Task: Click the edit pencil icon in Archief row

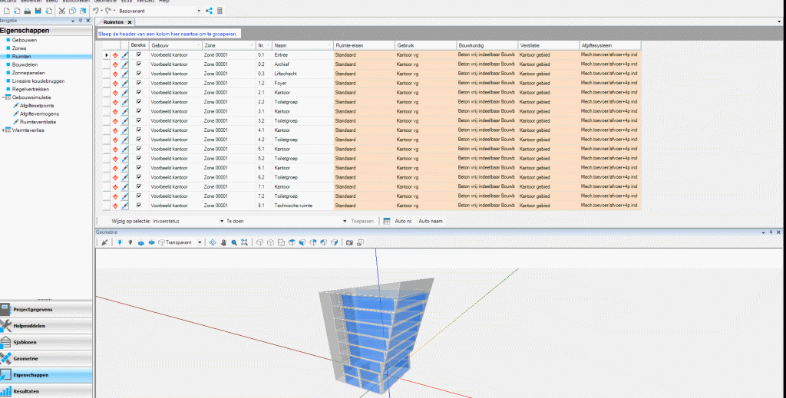Action: [x=124, y=64]
